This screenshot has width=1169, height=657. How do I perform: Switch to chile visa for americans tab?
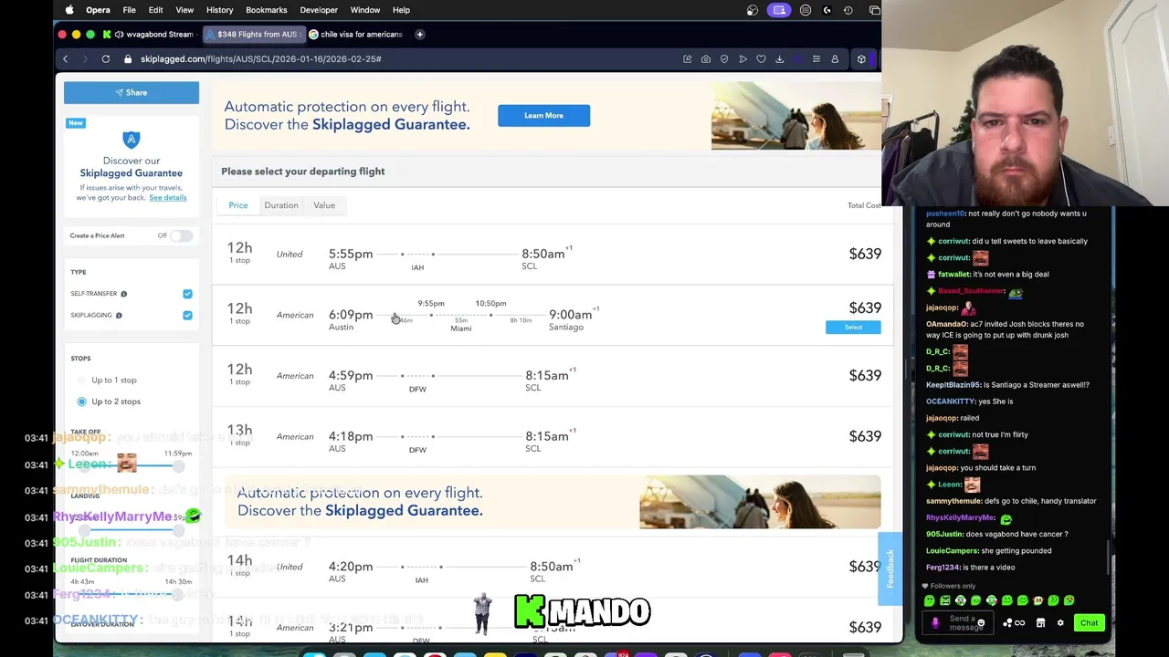[354, 35]
